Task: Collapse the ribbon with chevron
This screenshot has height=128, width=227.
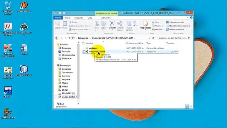Action: pos(188,17)
